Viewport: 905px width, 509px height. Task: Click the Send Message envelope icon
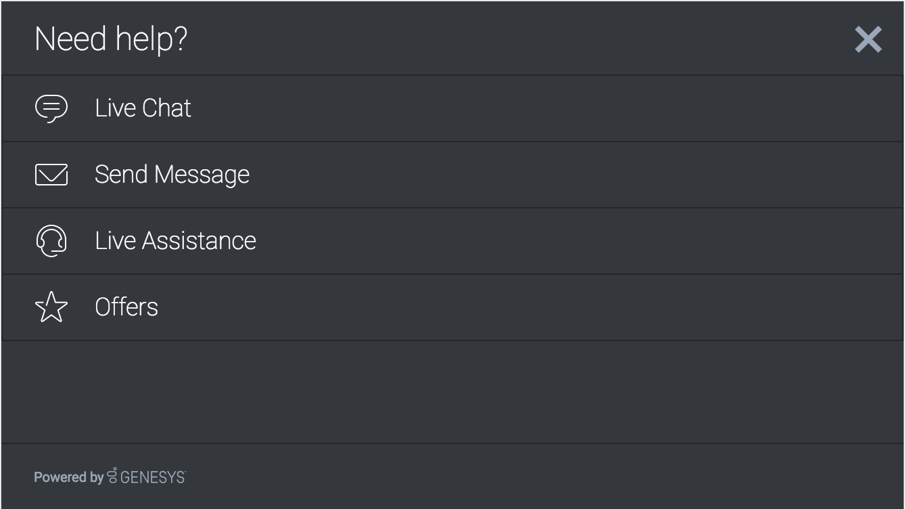[51, 175]
